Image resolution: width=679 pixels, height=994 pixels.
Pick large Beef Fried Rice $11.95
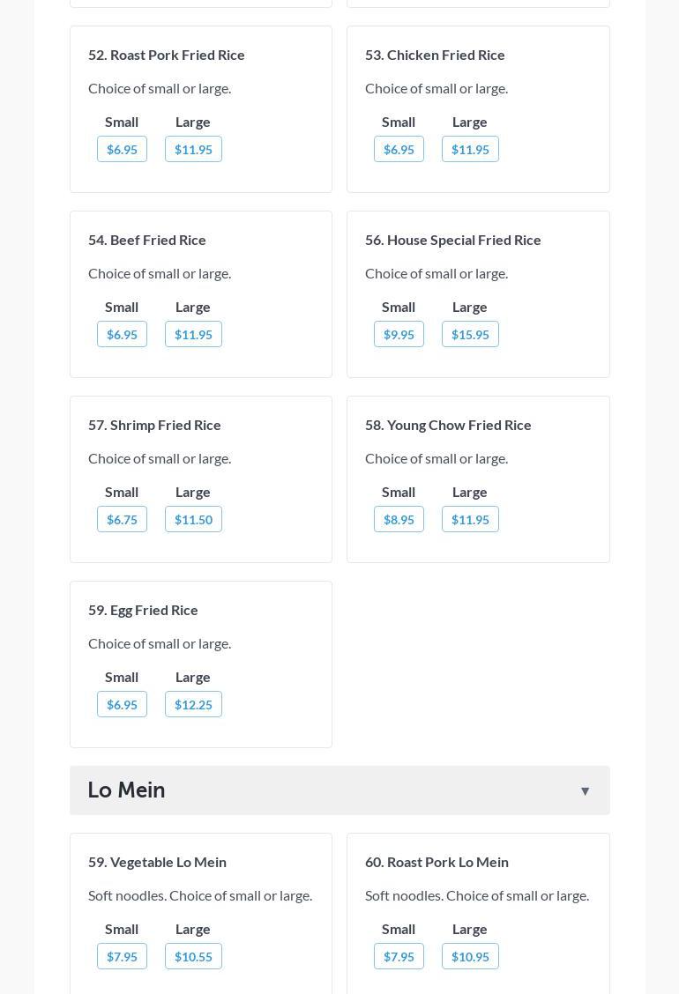coord(193,335)
